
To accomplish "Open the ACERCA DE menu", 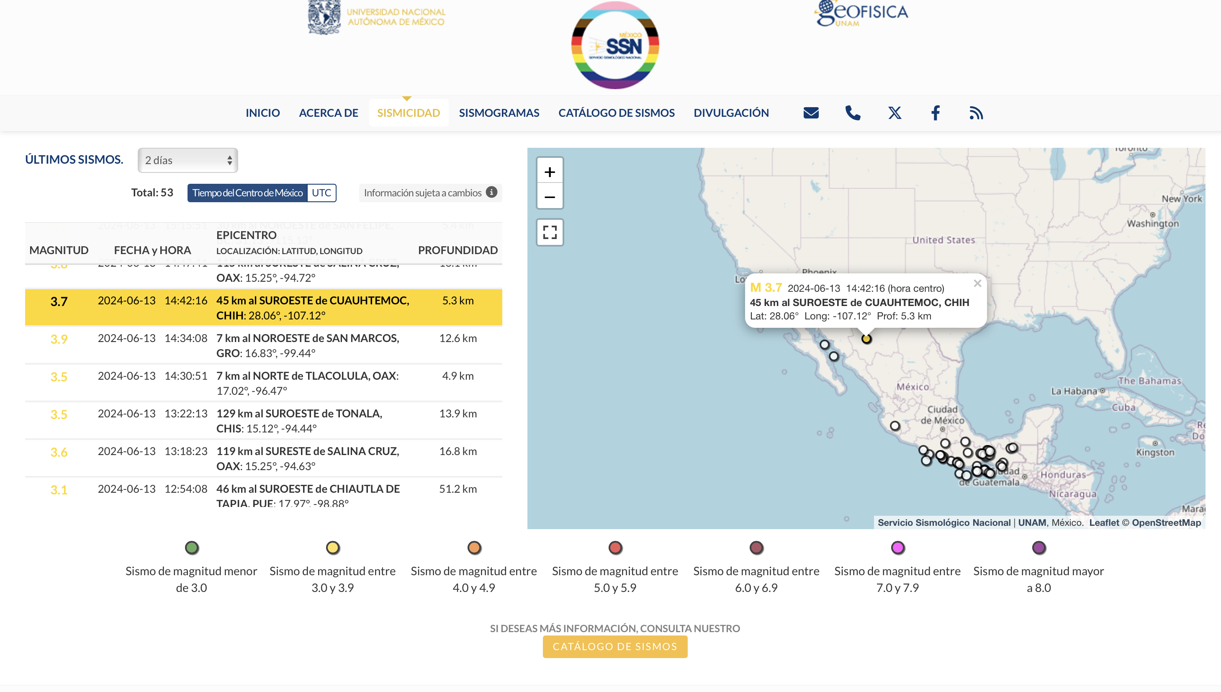I will (x=328, y=113).
